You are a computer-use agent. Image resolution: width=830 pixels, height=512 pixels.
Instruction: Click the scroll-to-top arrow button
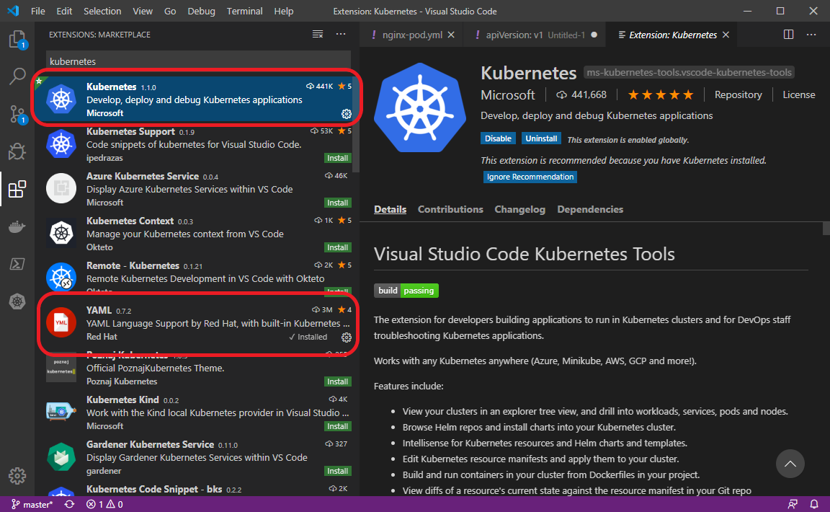pyautogui.click(x=790, y=464)
